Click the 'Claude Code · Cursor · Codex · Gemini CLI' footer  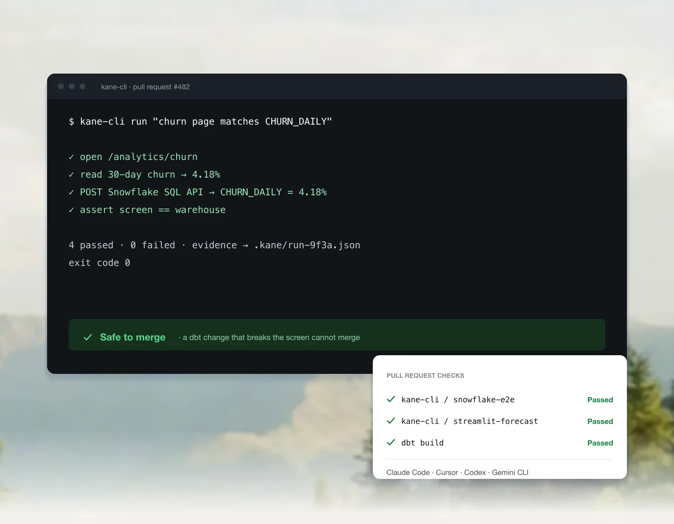457,472
